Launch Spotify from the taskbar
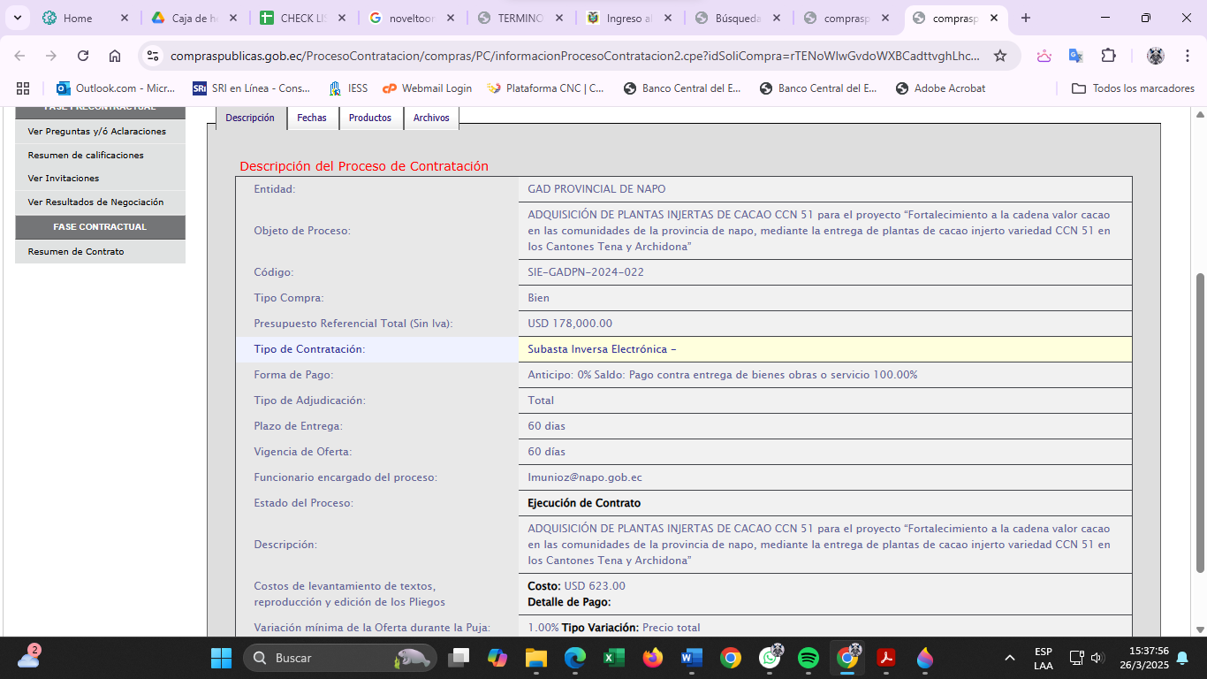 [x=808, y=658]
